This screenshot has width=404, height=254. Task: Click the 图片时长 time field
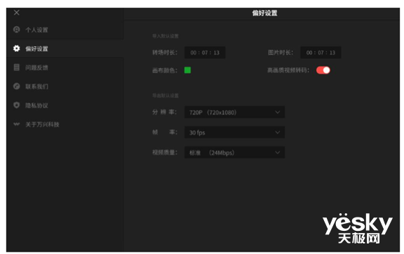[321, 53]
